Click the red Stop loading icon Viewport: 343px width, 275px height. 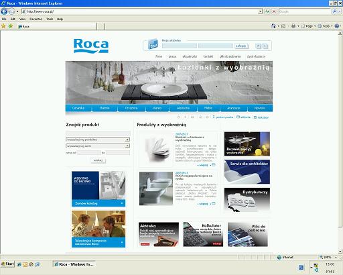pyautogui.click(x=274, y=11)
